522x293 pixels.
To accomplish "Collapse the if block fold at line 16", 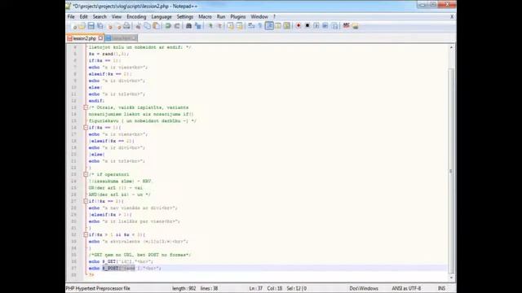I will click(x=86, y=128).
